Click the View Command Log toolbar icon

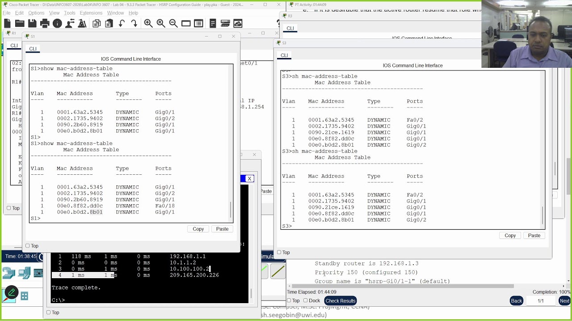213,24
